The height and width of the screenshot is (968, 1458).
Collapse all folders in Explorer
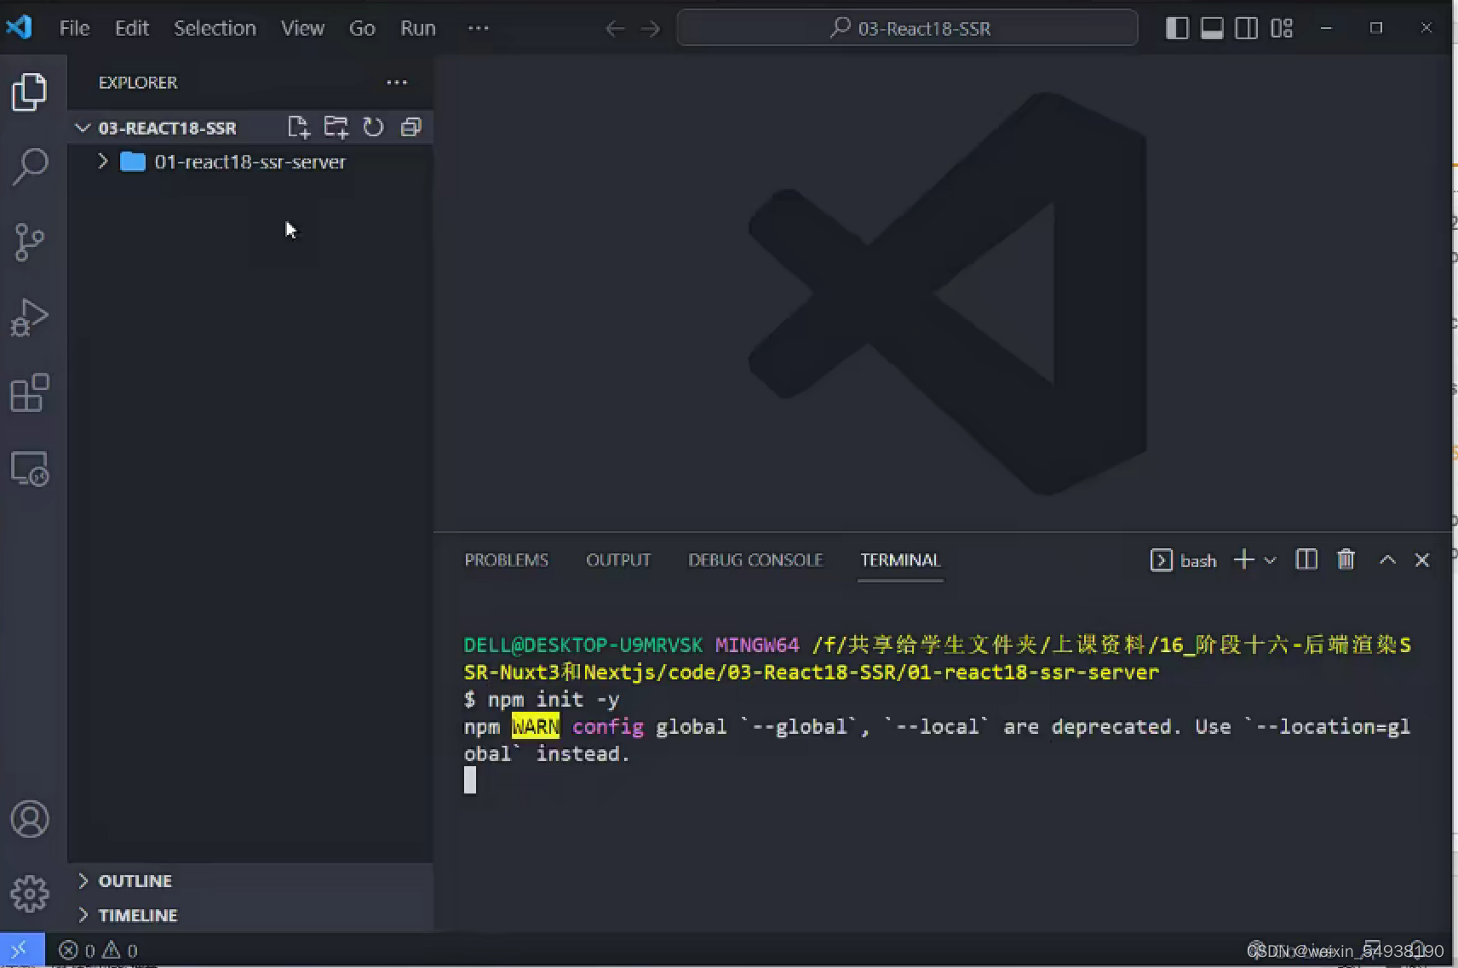412,127
